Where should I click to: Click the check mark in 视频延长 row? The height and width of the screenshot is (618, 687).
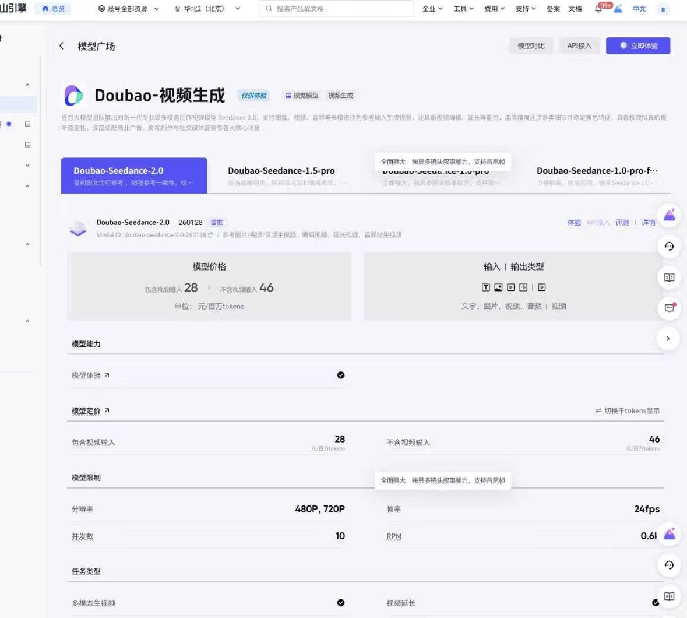pyautogui.click(x=656, y=603)
